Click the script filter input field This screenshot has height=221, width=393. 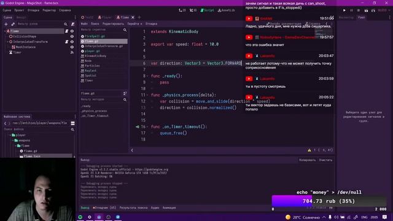click(x=101, y=30)
